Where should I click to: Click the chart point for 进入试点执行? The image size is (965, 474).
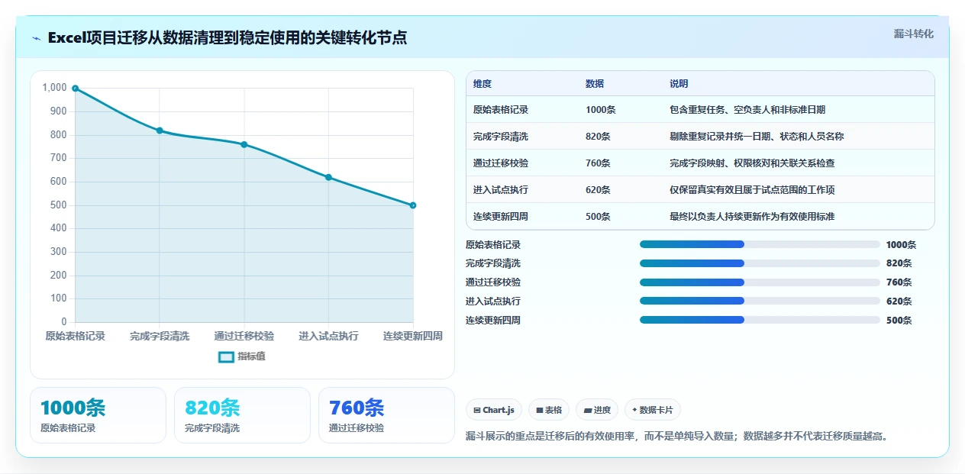click(328, 177)
